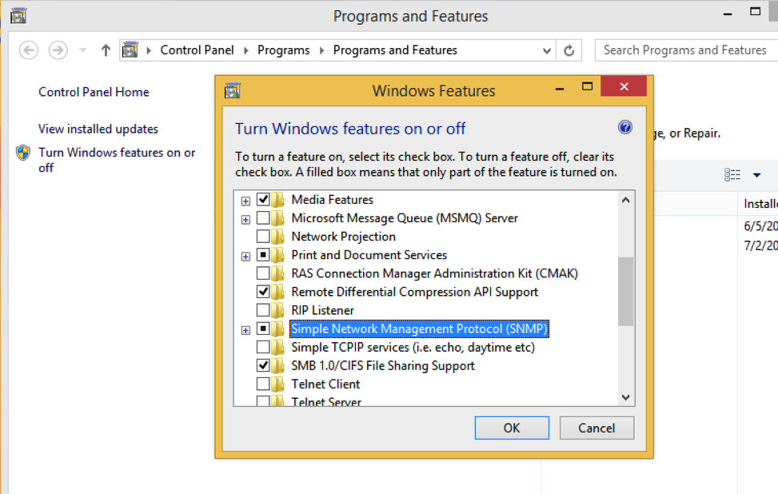Refresh the Programs and Features view

pyautogui.click(x=569, y=50)
